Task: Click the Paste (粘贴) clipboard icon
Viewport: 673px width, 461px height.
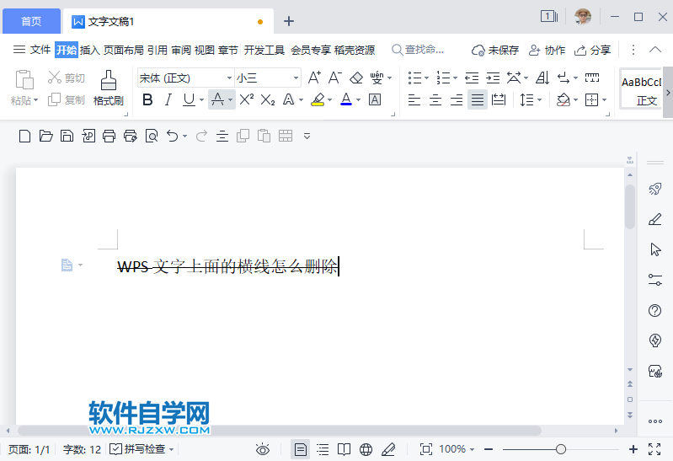Action: tap(24, 80)
